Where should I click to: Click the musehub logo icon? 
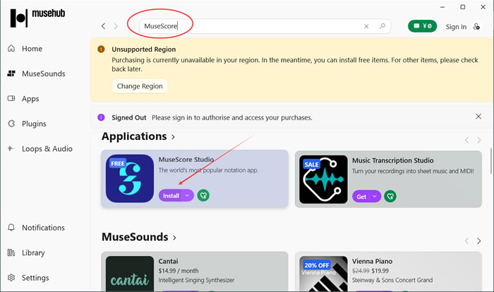coord(19,18)
